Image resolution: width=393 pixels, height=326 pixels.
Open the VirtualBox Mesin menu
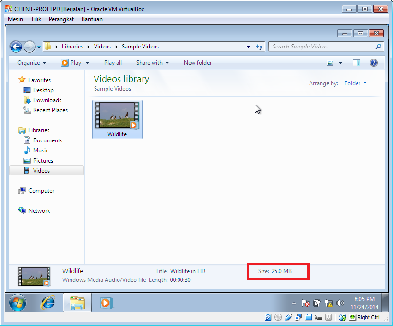point(15,19)
